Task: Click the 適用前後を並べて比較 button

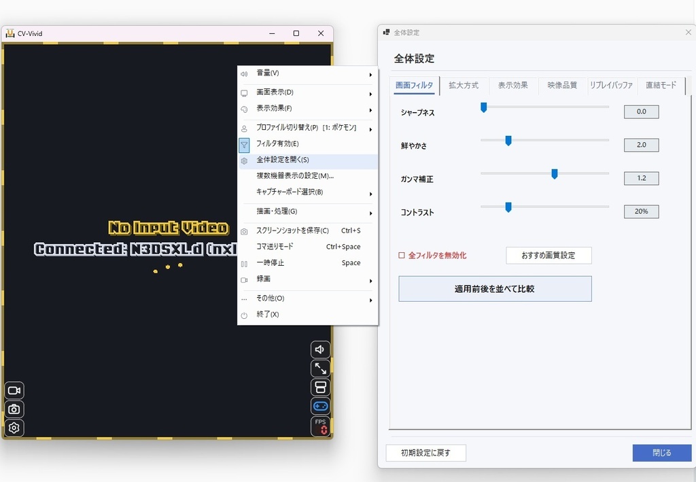Action: pos(495,289)
